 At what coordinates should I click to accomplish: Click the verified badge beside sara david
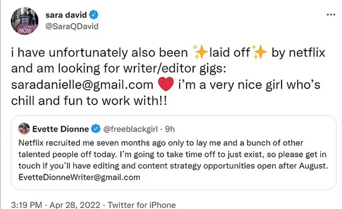click(94, 15)
